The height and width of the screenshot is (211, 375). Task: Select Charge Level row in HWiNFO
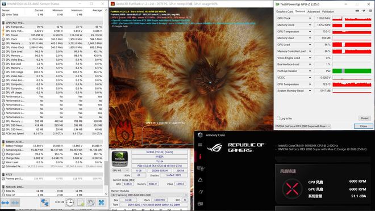(52, 154)
